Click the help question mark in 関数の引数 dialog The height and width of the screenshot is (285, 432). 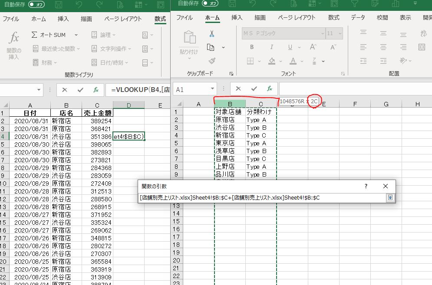tap(366, 186)
